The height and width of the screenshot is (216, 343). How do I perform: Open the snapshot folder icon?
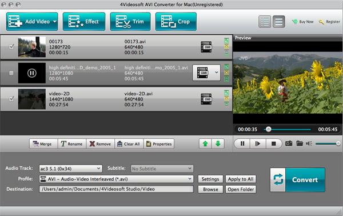[x=300, y=143]
